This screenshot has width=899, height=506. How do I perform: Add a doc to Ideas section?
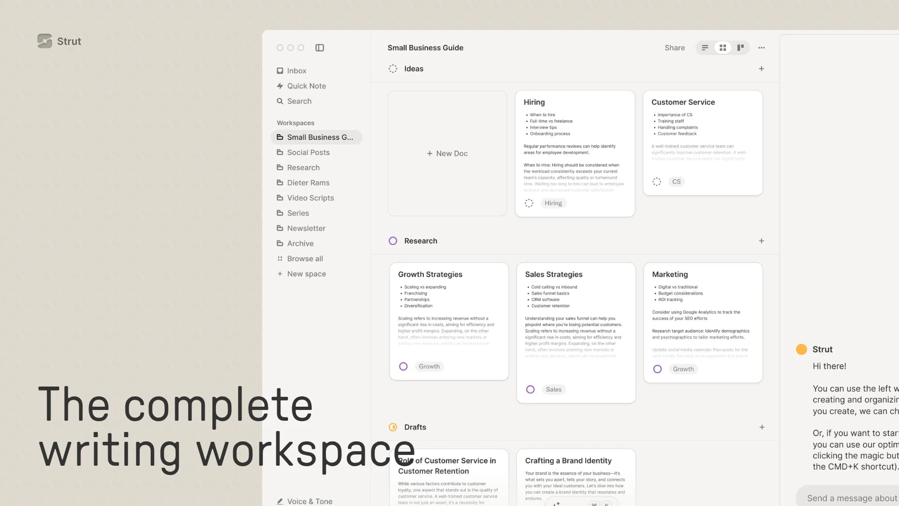point(761,69)
